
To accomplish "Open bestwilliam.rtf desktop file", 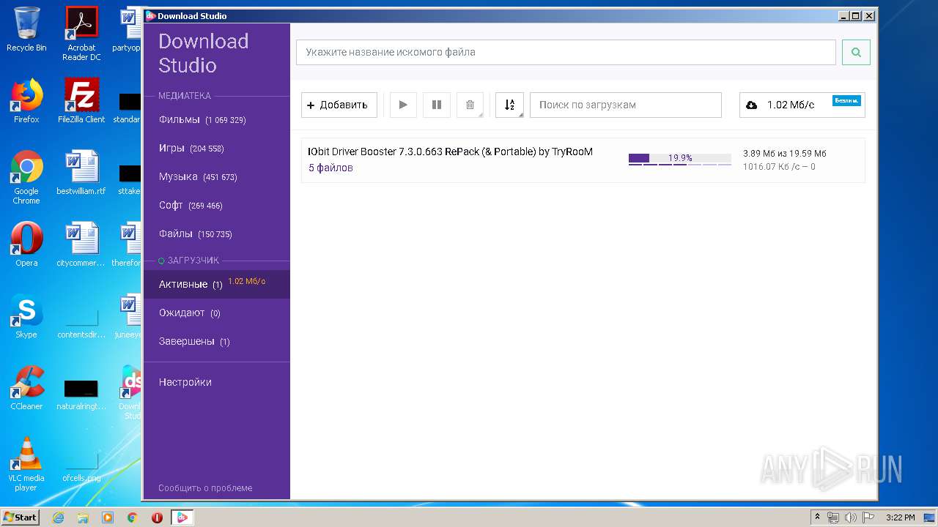I will coord(81,173).
